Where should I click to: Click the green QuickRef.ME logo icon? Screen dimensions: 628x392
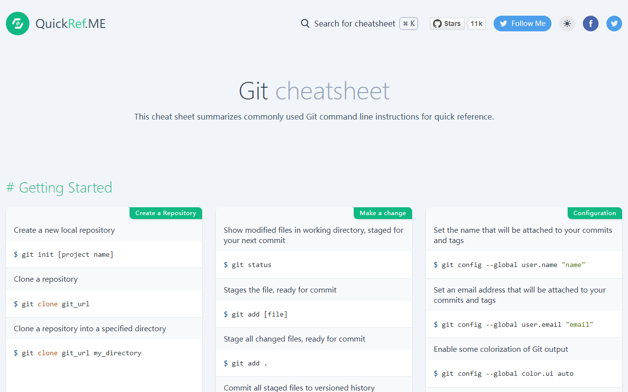(x=18, y=24)
